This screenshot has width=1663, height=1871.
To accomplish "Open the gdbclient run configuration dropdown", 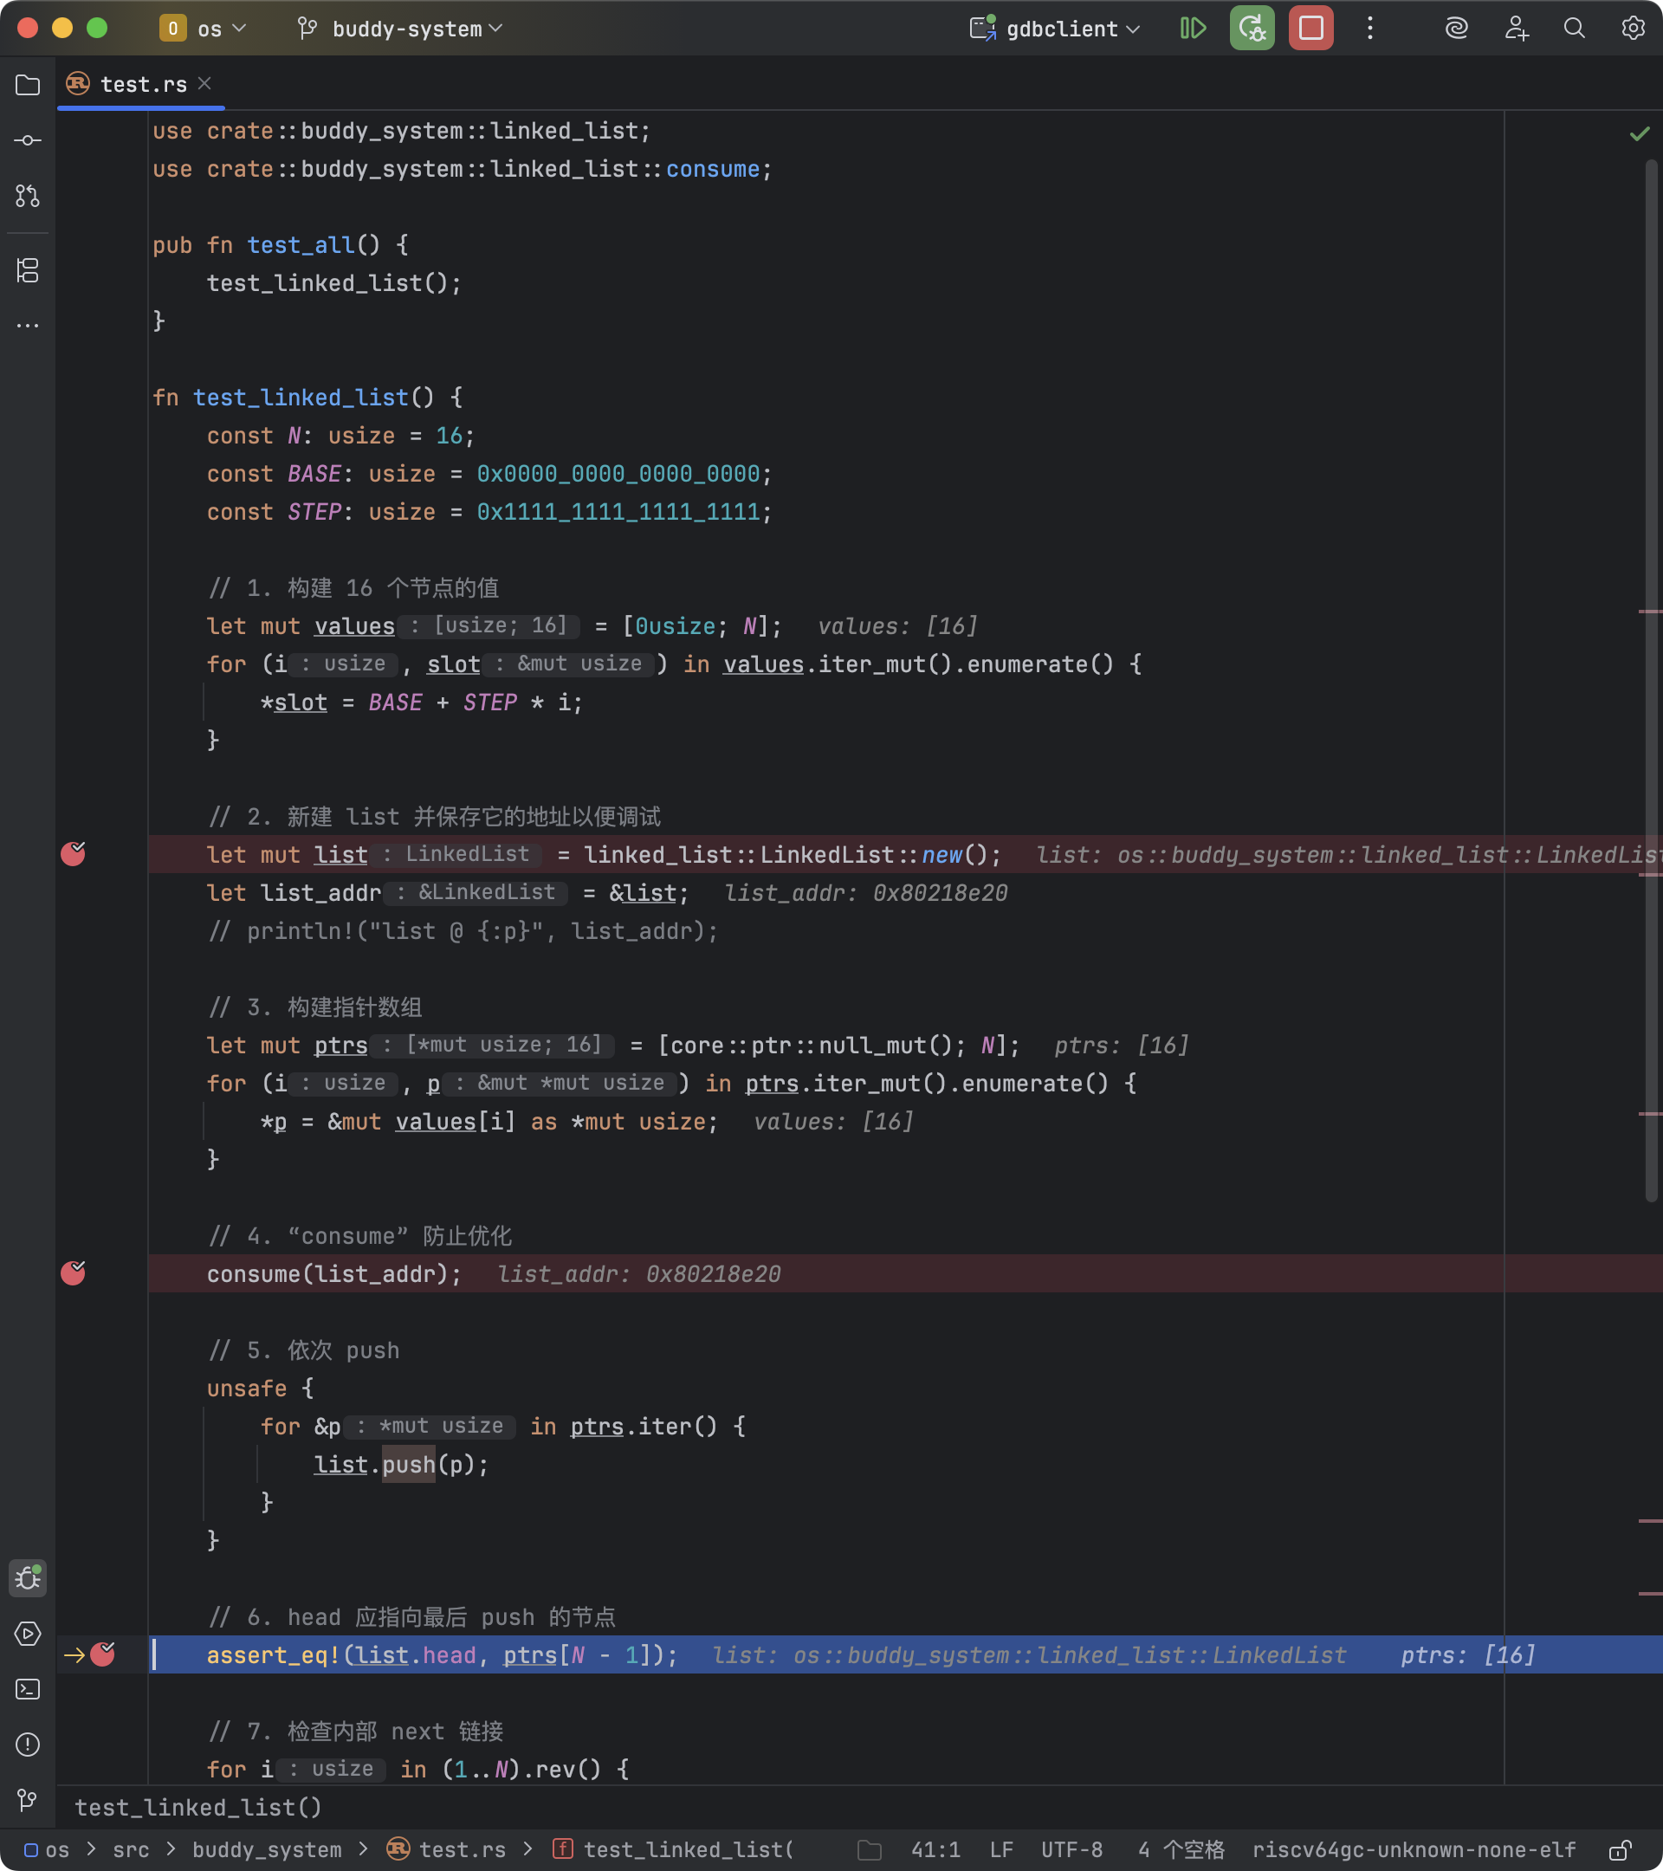I will [1055, 29].
